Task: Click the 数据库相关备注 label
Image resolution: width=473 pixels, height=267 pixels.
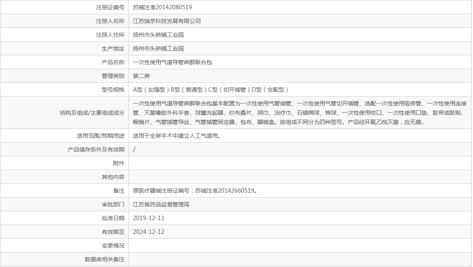Action: pyautogui.click(x=104, y=260)
